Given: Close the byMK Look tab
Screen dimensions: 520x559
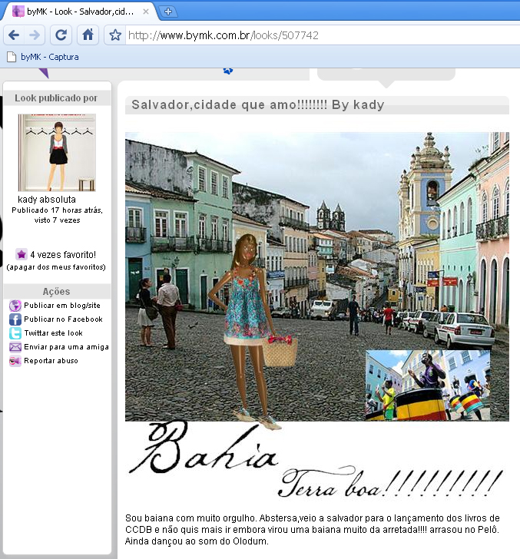Looking at the screenshot, I should point(146,12).
